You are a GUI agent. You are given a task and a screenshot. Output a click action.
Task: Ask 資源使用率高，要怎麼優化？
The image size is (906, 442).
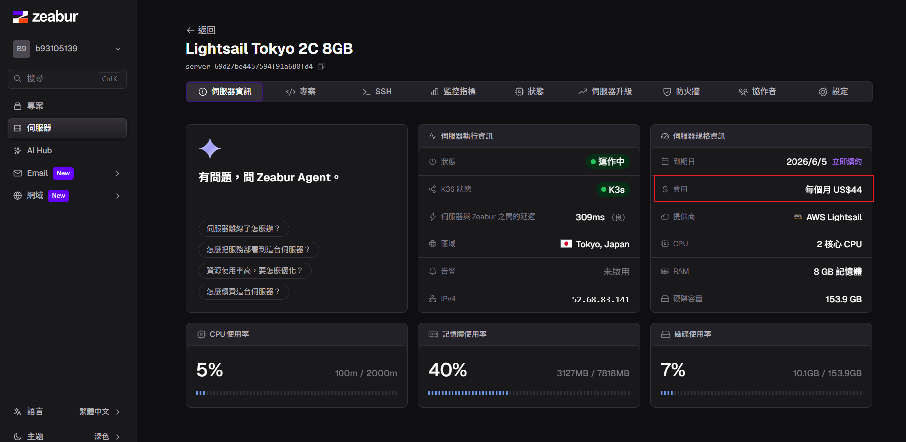255,271
